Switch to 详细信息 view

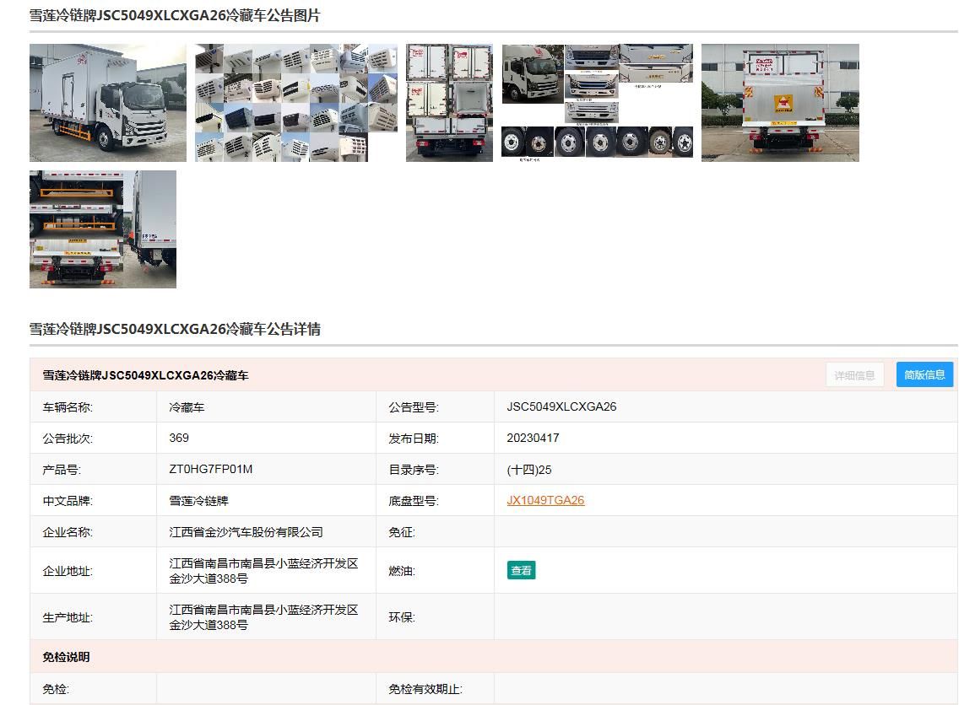pos(854,375)
